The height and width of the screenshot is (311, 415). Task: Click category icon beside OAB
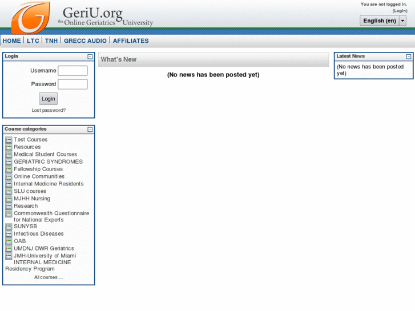(9, 241)
